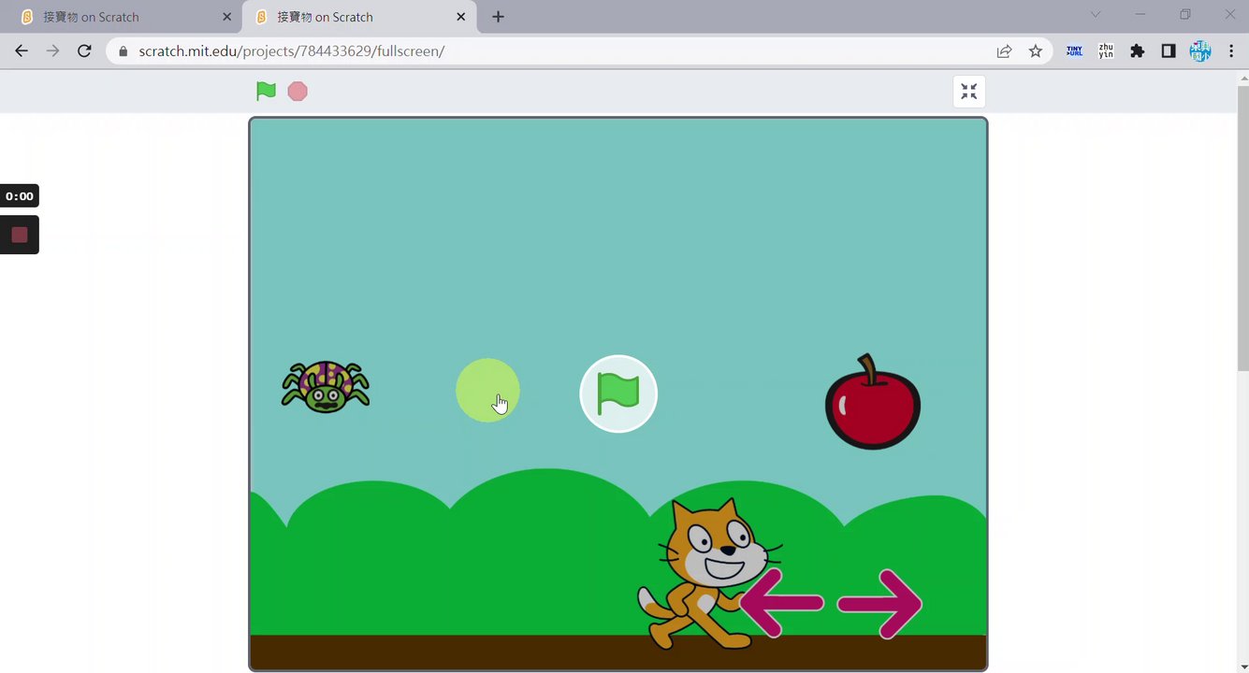Go back to the previous page
Image resolution: width=1249 pixels, height=673 pixels.
pos(22,51)
